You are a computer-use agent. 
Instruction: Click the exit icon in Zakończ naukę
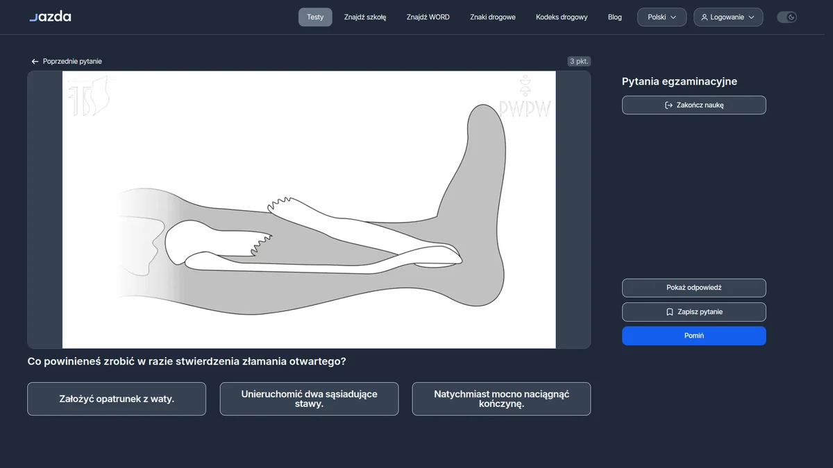click(x=668, y=105)
